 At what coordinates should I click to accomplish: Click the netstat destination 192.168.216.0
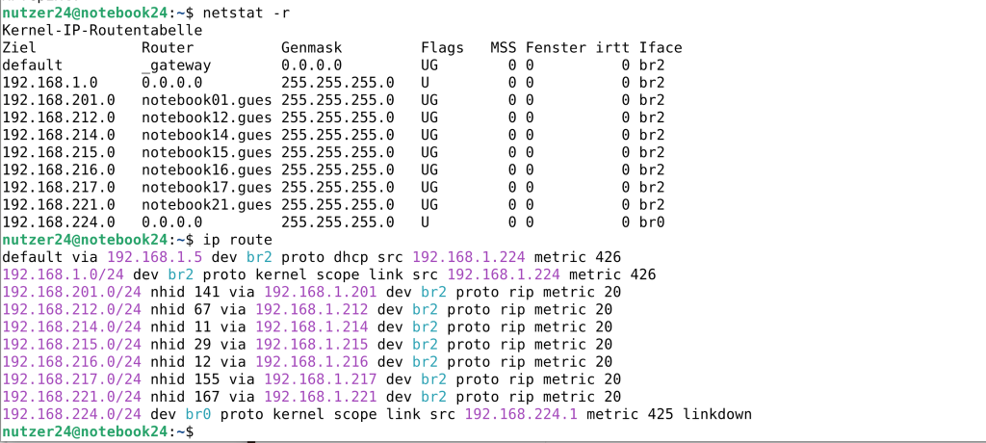pyautogui.click(x=59, y=169)
